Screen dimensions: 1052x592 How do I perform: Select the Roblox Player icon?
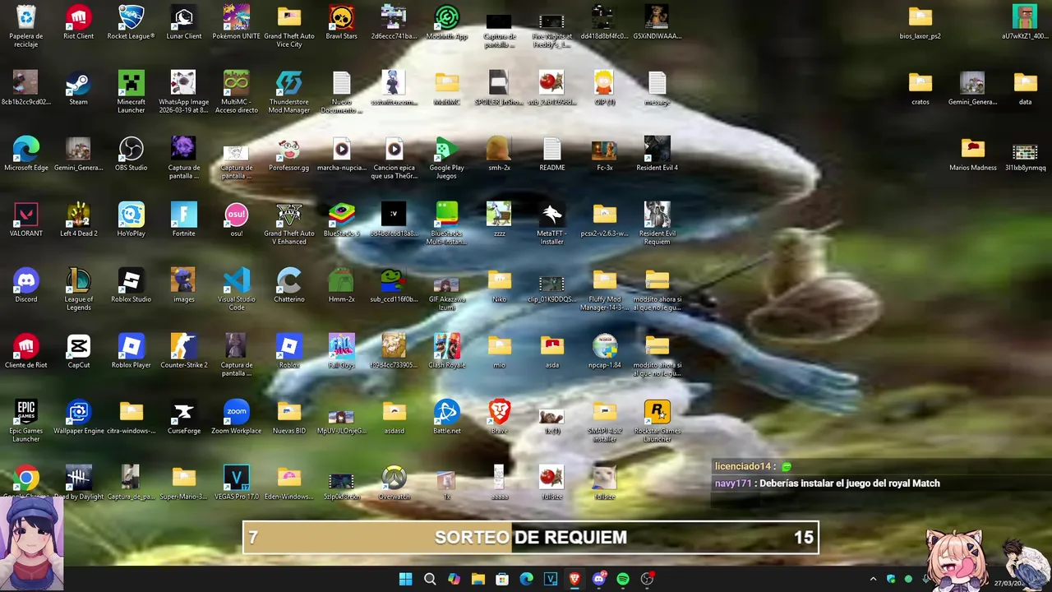coord(131,351)
